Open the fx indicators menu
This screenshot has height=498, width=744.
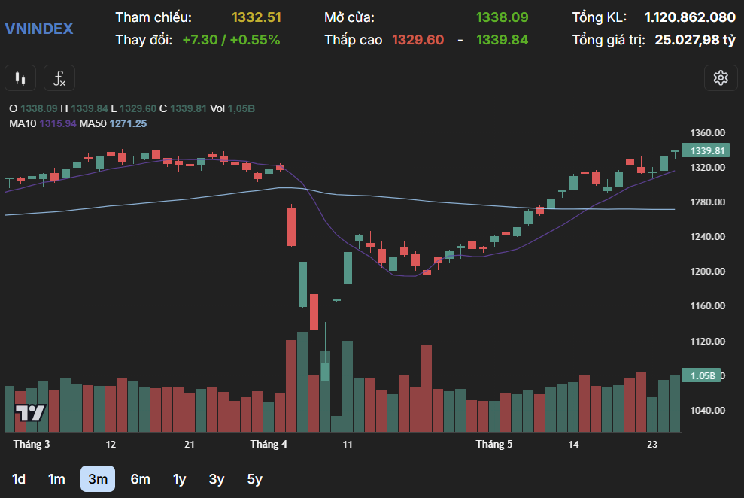[59, 77]
